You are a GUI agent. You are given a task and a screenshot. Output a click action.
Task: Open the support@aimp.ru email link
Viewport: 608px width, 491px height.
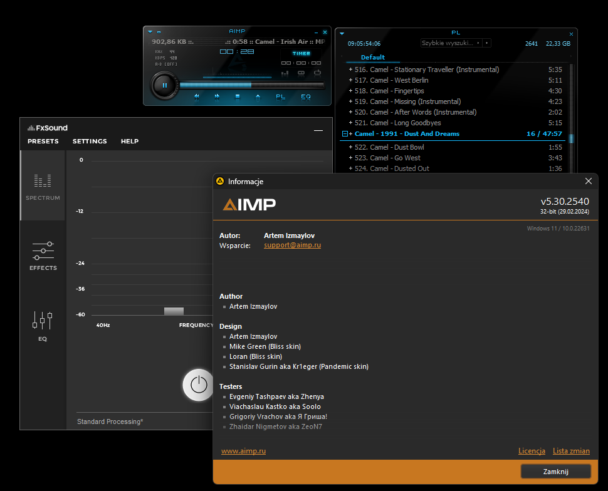(x=292, y=246)
